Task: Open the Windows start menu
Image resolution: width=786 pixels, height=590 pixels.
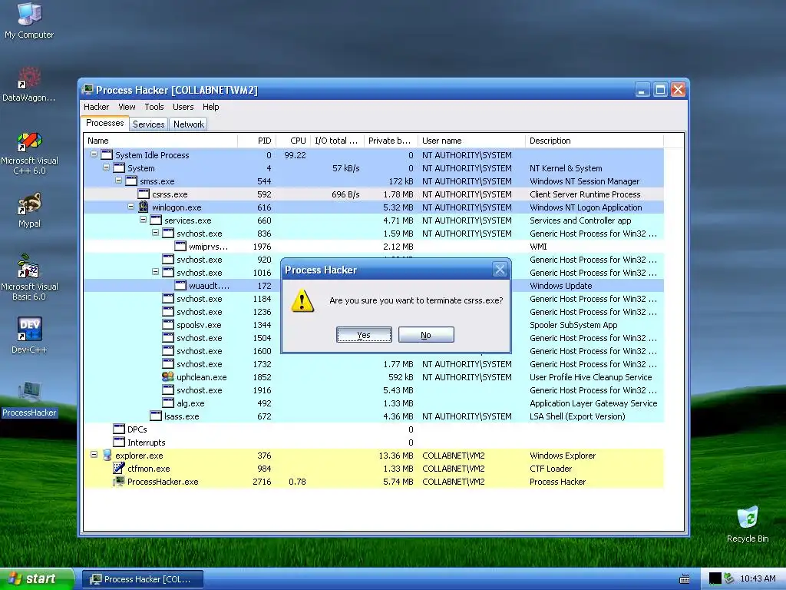Action: point(37,579)
